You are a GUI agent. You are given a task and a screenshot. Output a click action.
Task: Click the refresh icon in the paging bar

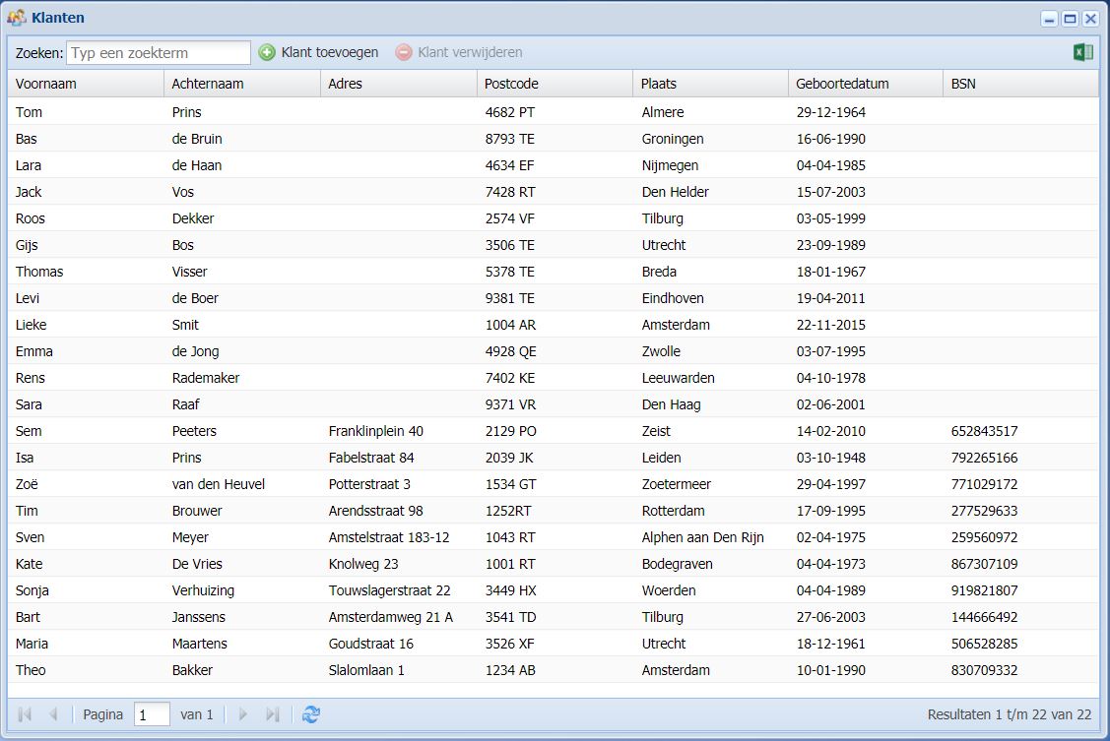click(311, 714)
